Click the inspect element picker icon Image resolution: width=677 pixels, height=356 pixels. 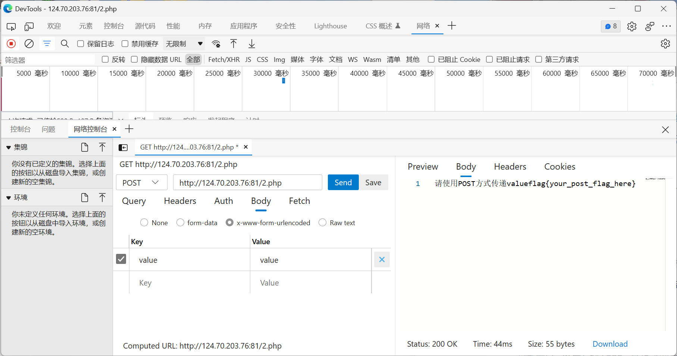[x=11, y=26]
